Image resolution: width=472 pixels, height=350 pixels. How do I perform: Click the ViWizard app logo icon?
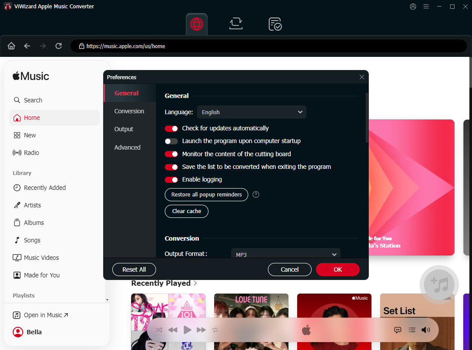(x=8, y=6)
